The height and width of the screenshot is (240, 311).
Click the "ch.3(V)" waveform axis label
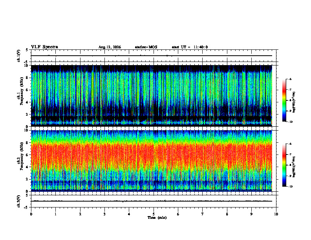(19, 201)
